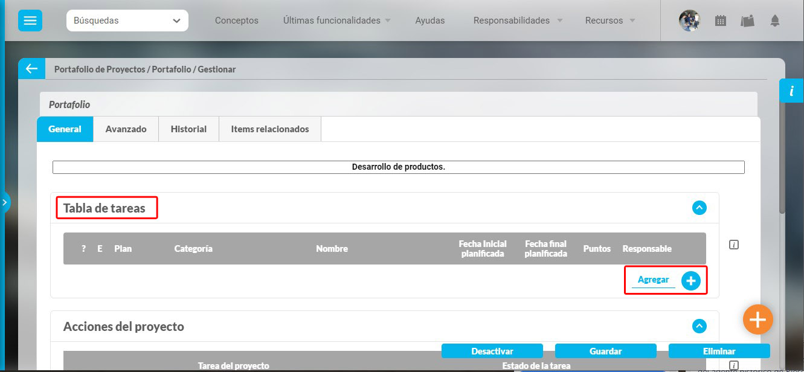Screen dimensions: 804x372
Task: Open the blue information side tab
Action: [x=791, y=91]
